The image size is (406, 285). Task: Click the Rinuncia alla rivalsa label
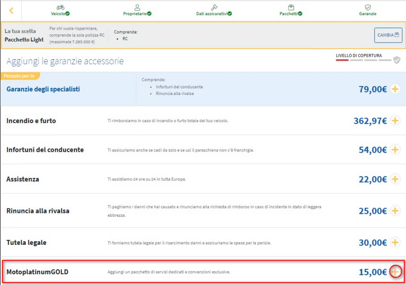coord(38,211)
